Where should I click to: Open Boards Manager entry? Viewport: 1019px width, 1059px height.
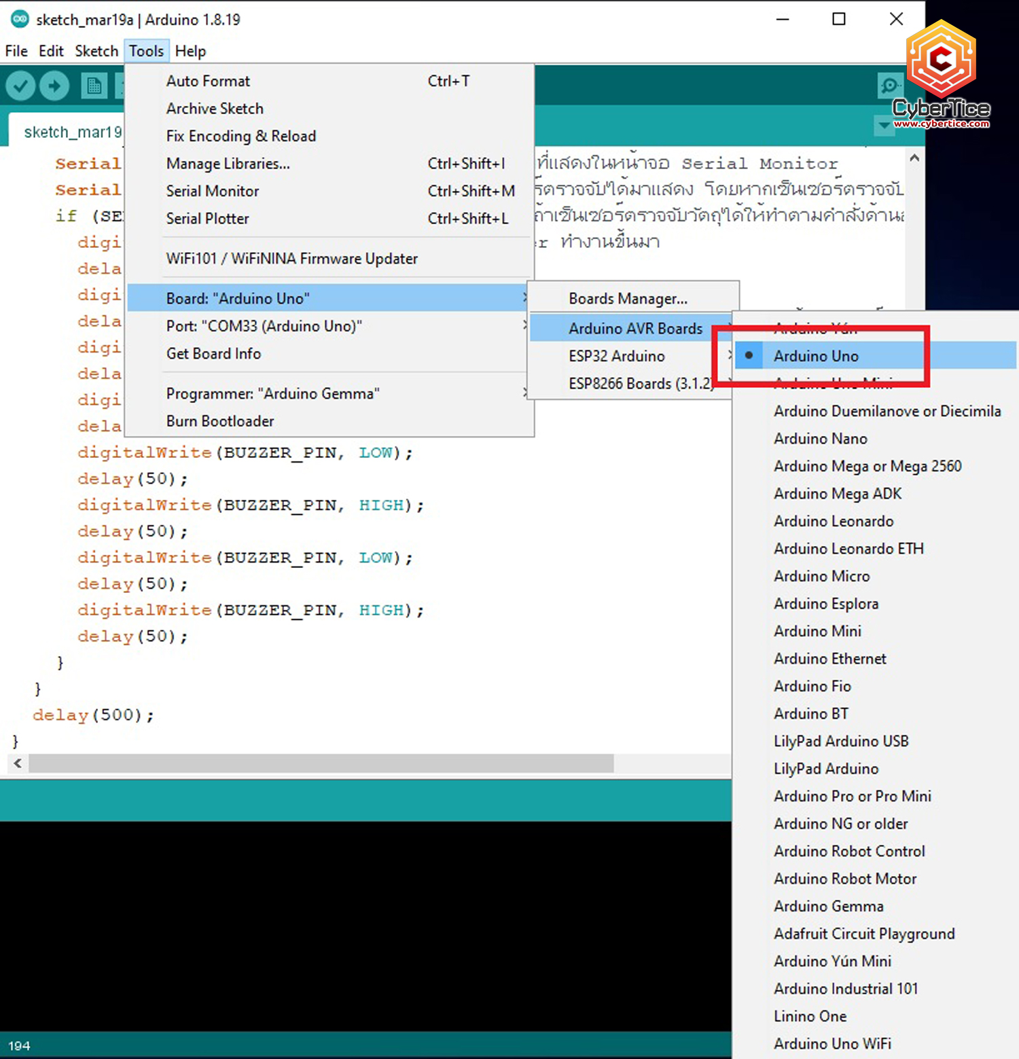(628, 299)
